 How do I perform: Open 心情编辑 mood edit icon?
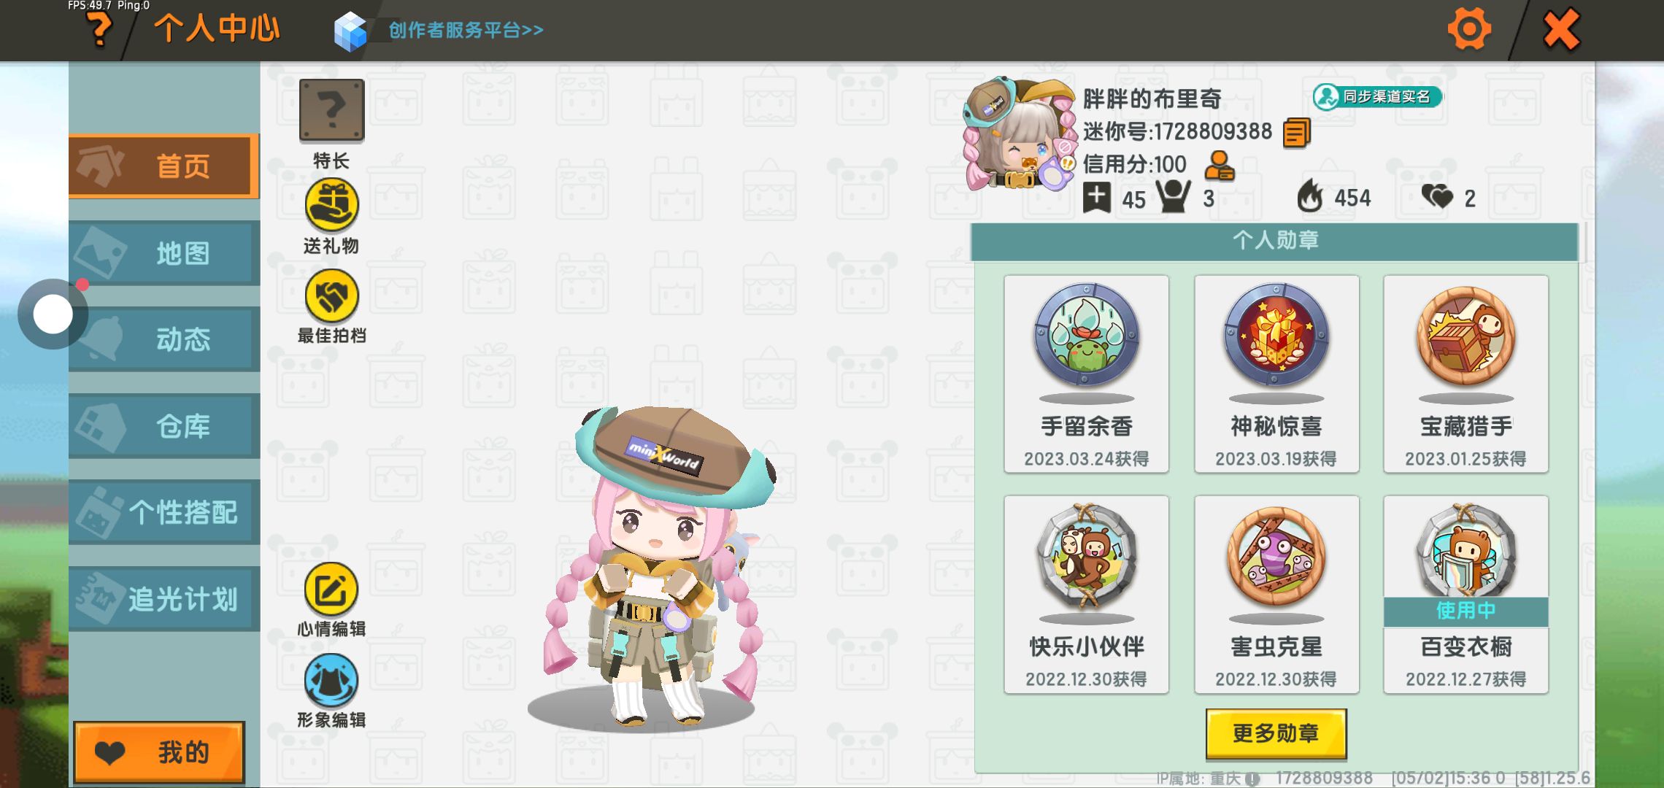(x=331, y=590)
